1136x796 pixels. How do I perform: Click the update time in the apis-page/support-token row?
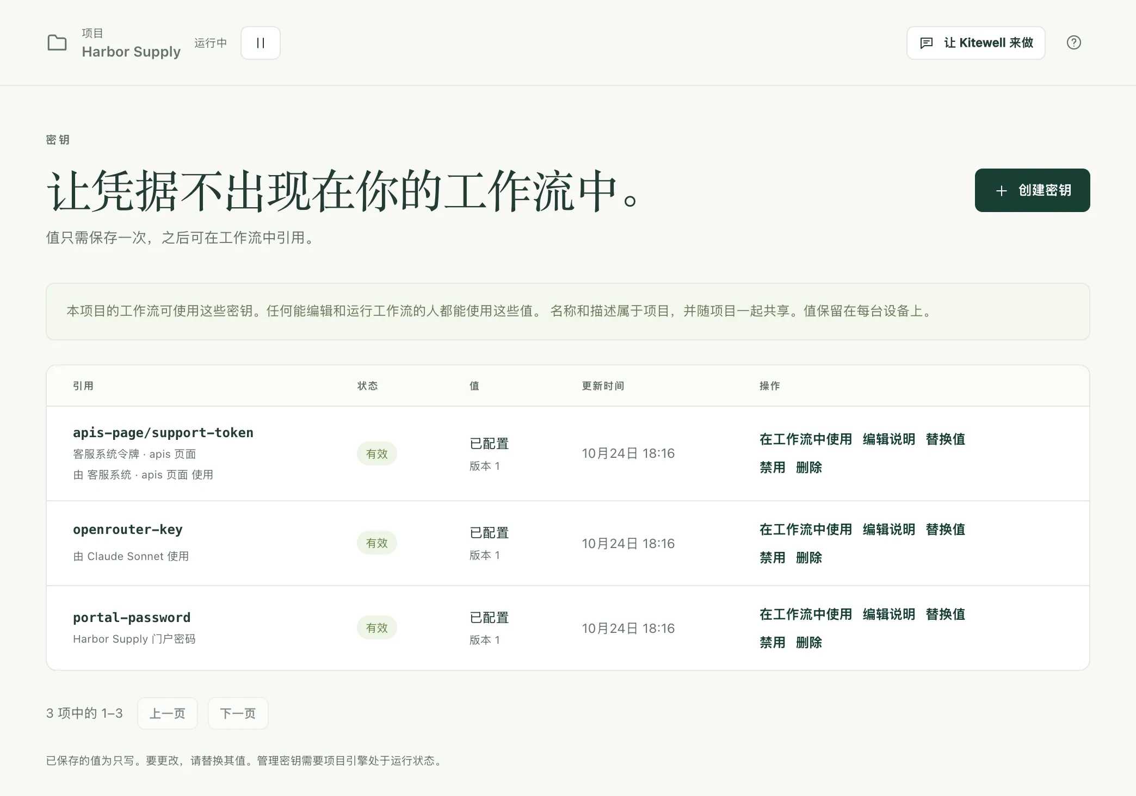(x=628, y=453)
